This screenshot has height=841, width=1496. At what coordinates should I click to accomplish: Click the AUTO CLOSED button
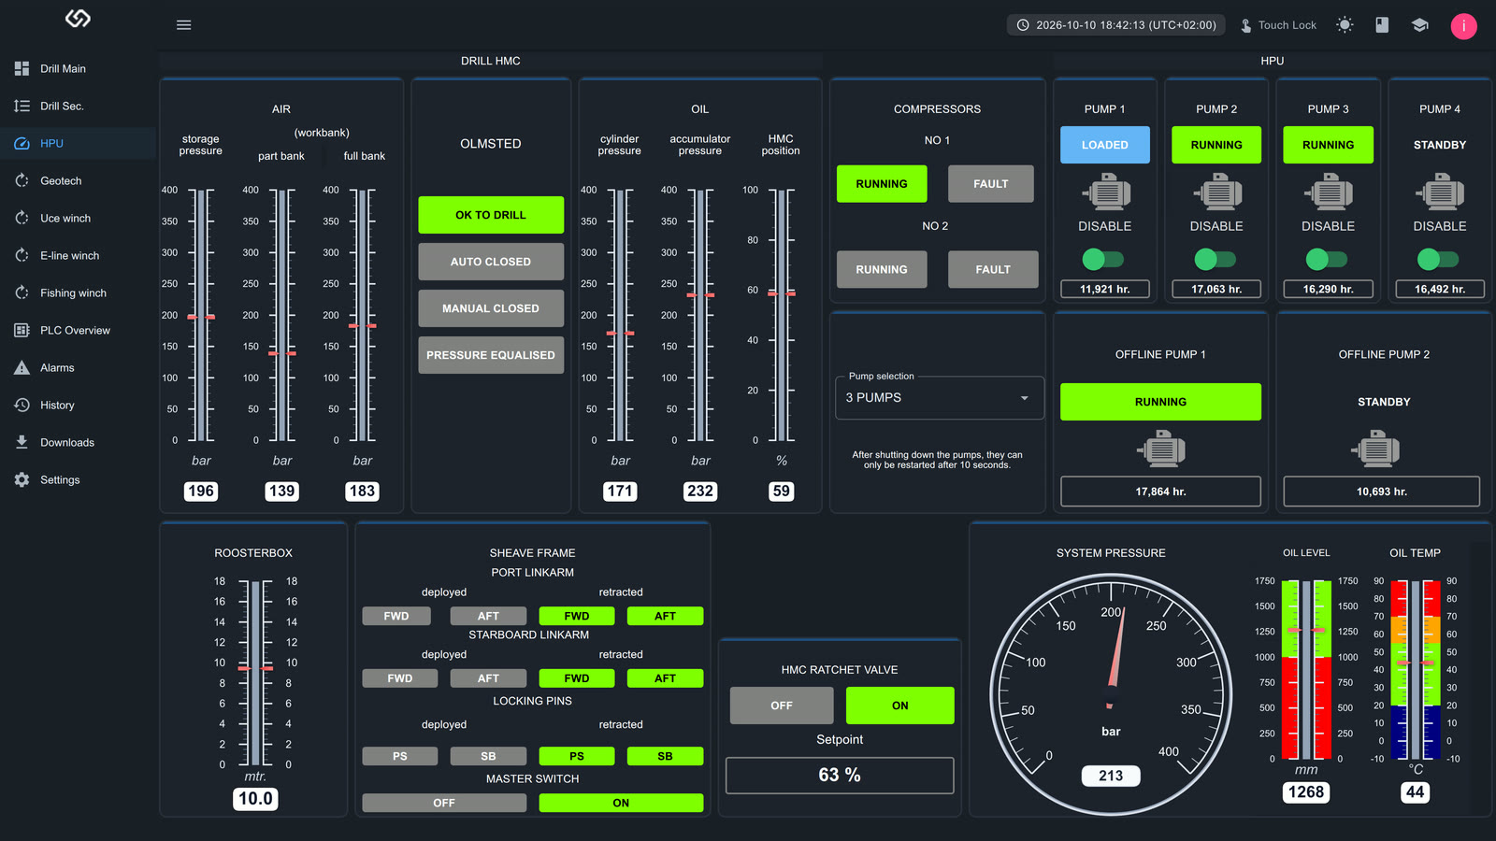tap(491, 262)
